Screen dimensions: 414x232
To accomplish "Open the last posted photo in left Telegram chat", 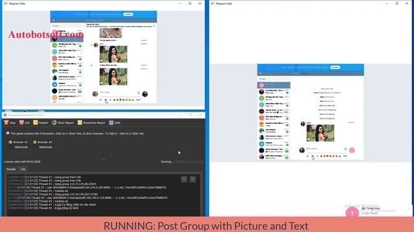I will click(113, 77).
